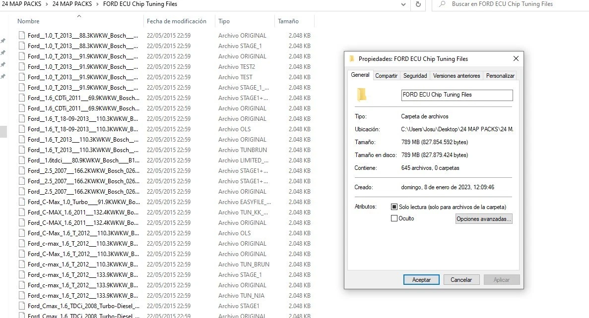
Task: Sort by Tipo column header
Action: point(224,21)
